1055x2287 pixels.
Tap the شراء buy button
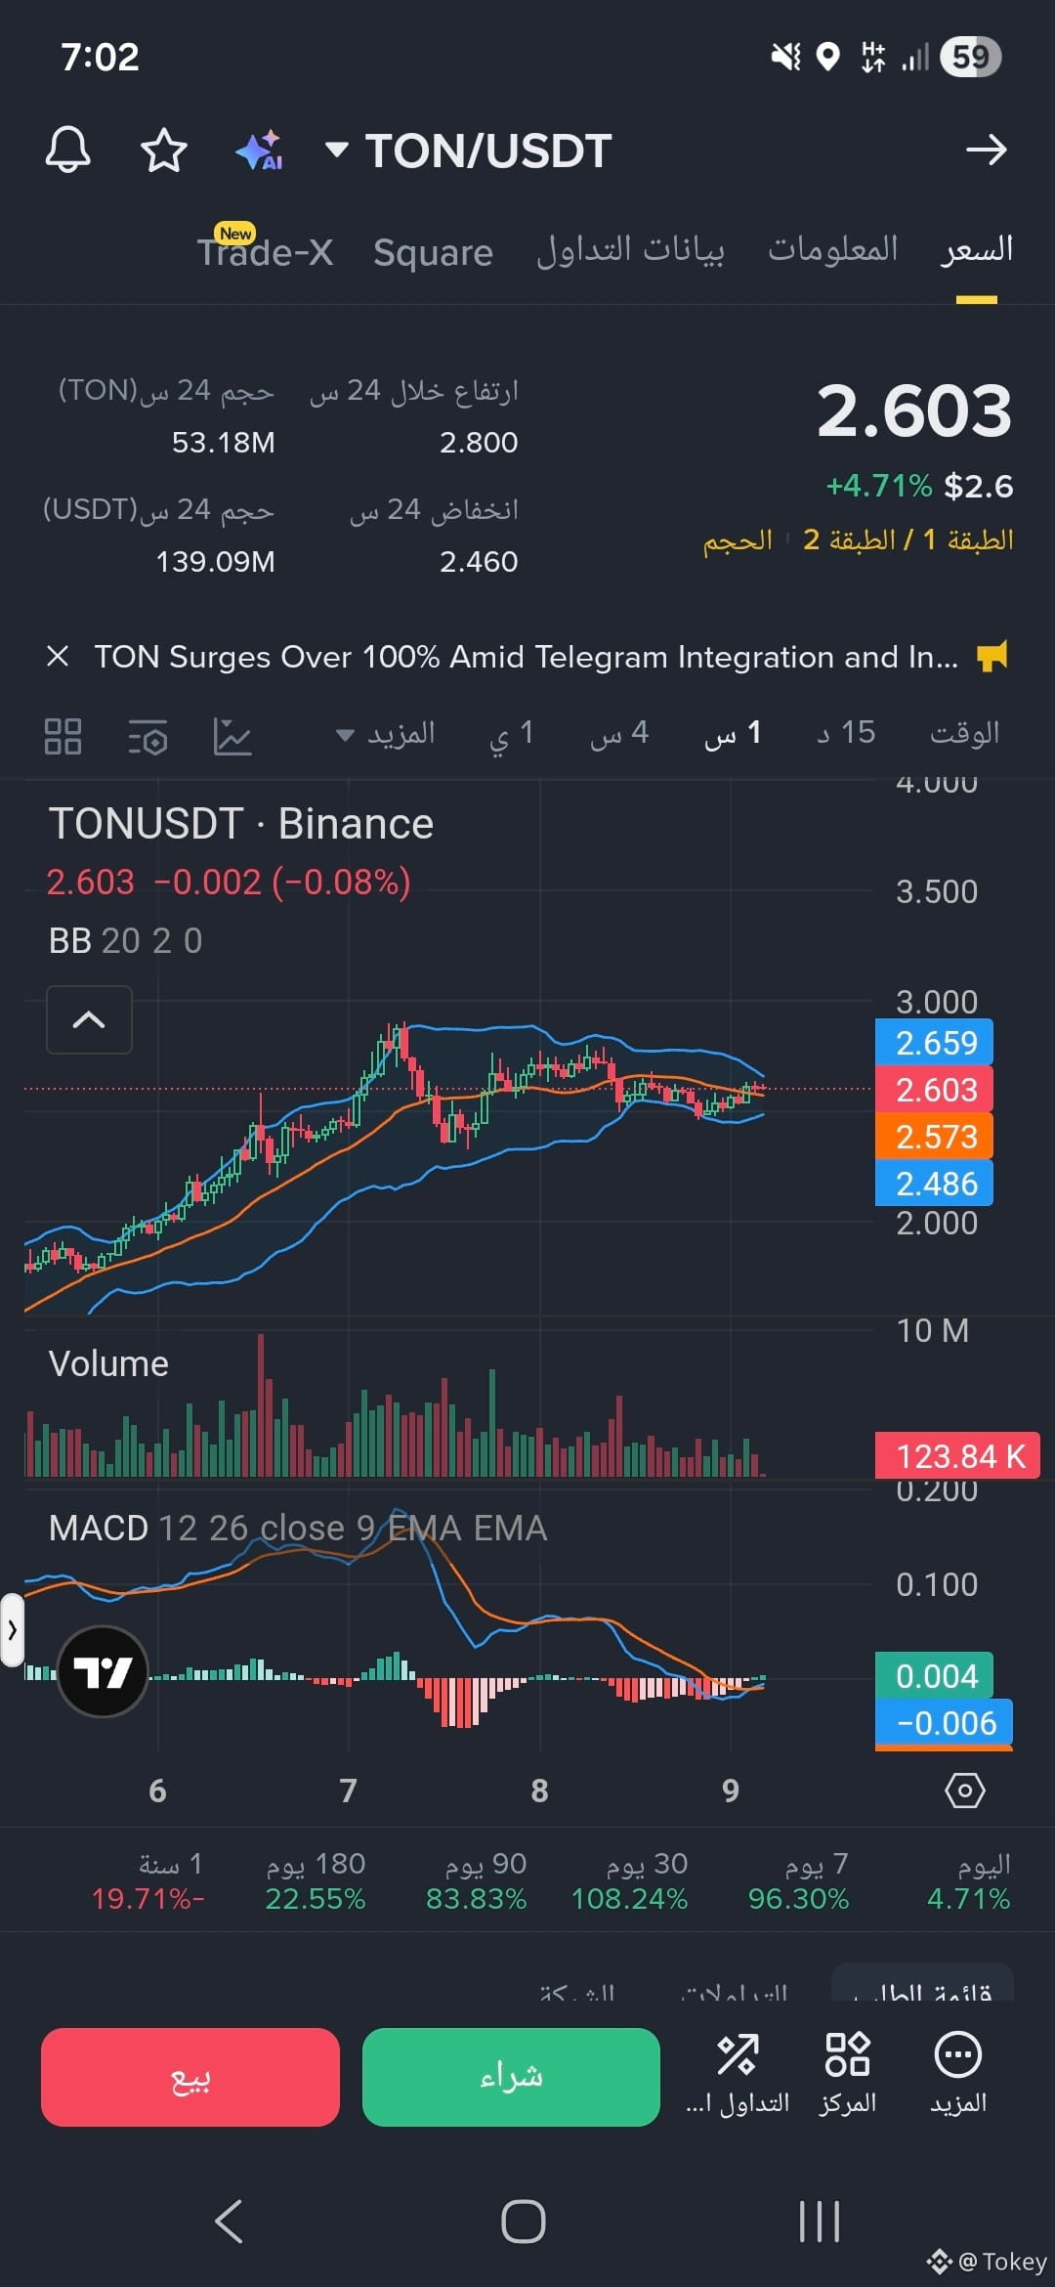511,2077
